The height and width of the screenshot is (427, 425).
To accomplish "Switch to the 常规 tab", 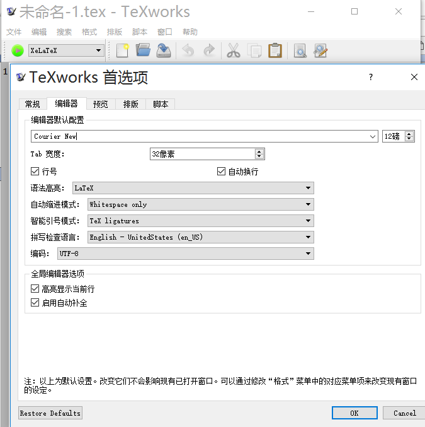I will pos(32,104).
